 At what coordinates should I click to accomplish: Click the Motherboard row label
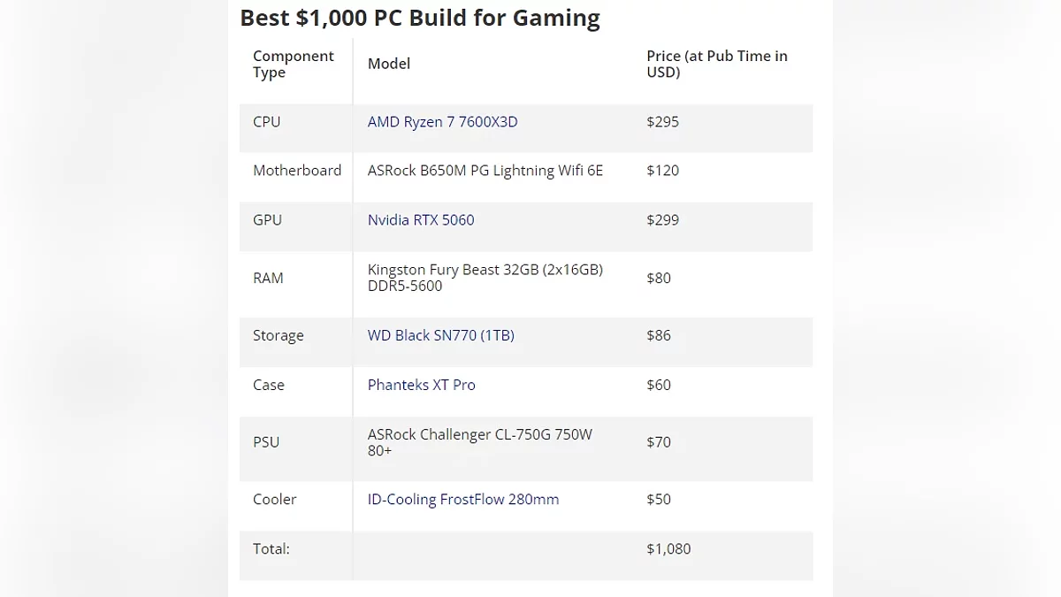pos(296,171)
